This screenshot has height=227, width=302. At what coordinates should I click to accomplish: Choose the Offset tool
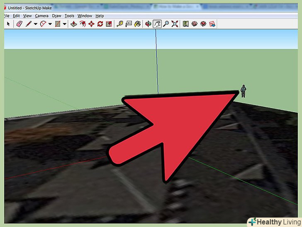(x=83, y=24)
